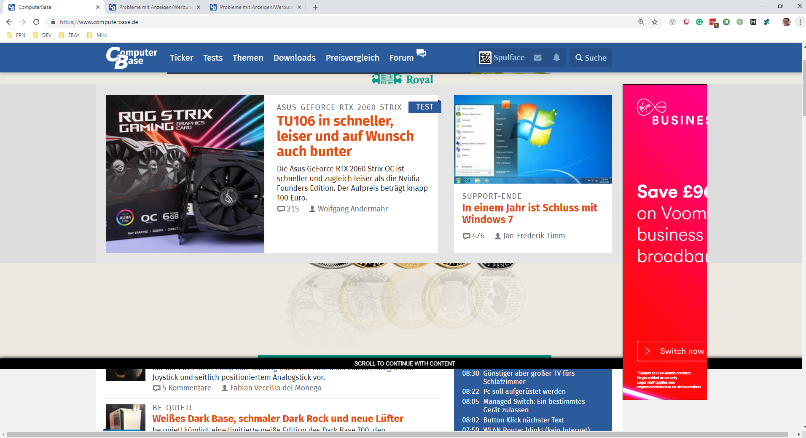This screenshot has width=806, height=438.
Task: Open the 'TU106 in schneller, leiser' article headline
Action: pos(345,136)
